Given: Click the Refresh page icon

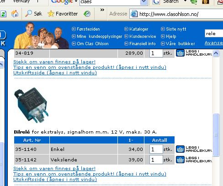Looking at the screenshot, I should 3,14.
